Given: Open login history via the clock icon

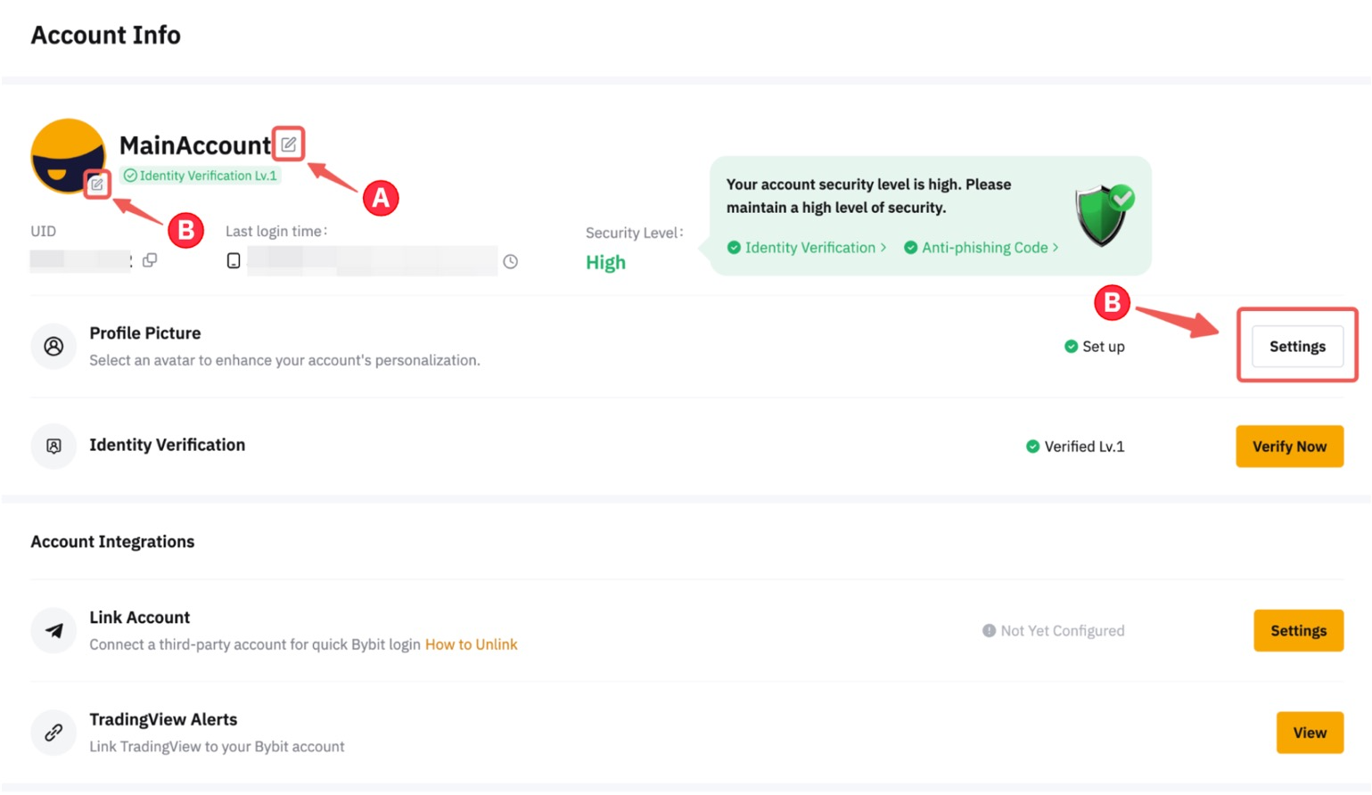Looking at the screenshot, I should [510, 262].
